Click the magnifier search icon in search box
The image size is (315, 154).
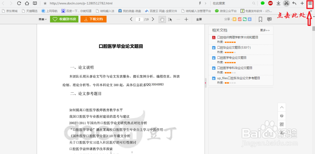coord(254,3)
